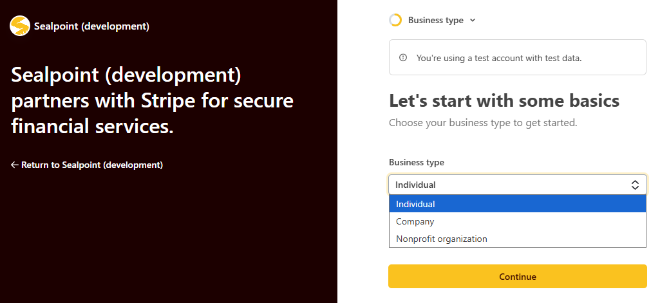Click the selected Individual value in the field
Viewport: 660px width, 303px height.
(x=415, y=185)
